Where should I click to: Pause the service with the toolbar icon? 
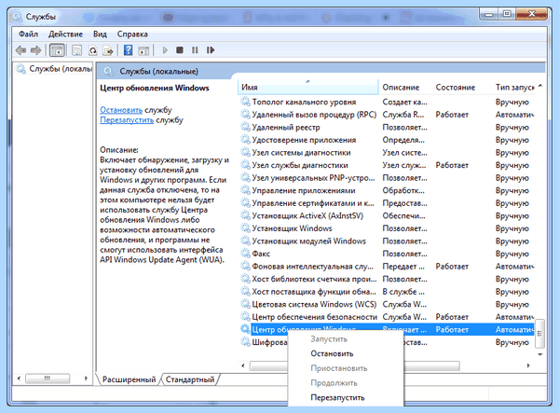(x=195, y=50)
